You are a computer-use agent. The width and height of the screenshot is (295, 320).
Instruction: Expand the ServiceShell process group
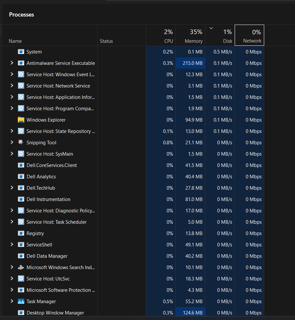[x=12, y=244]
